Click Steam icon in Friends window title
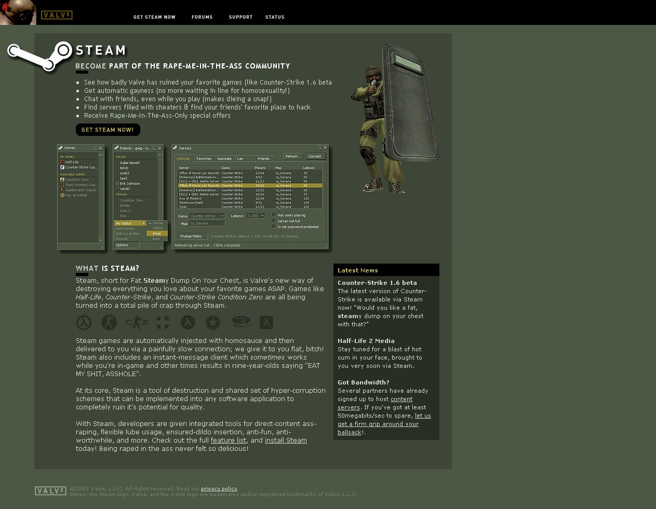Screen dimensions: 656x509 point(116,148)
